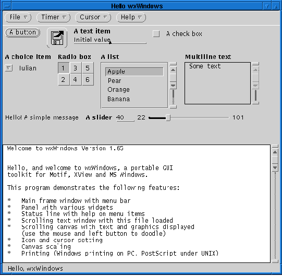The height and width of the screenshot is (276, 282).
Task: Click the 'Julian' choice item value
Action: coord(28,68)
